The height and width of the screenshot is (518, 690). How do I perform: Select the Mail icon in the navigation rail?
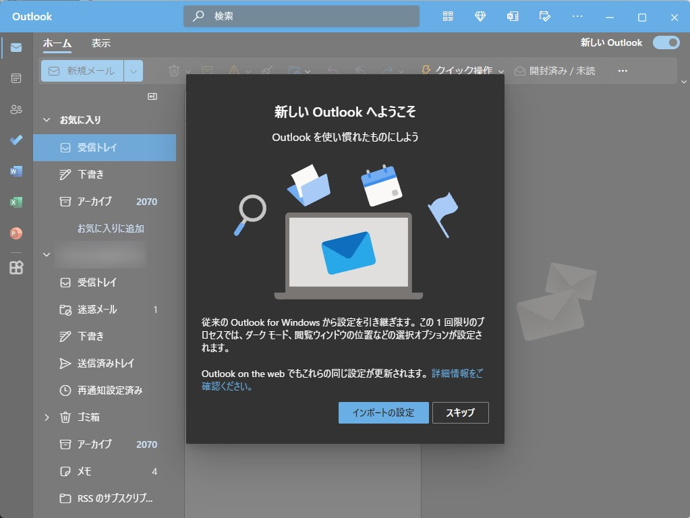point(16,48)
